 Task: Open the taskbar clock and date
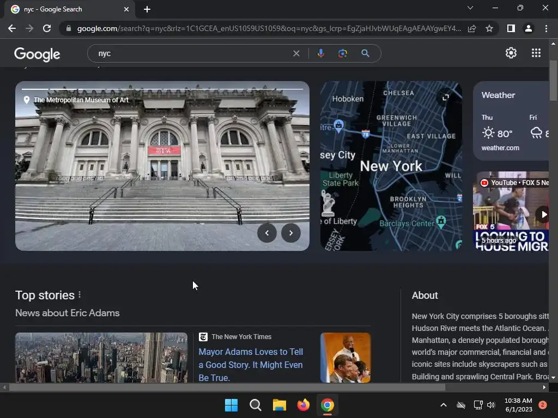pos(519,405)
